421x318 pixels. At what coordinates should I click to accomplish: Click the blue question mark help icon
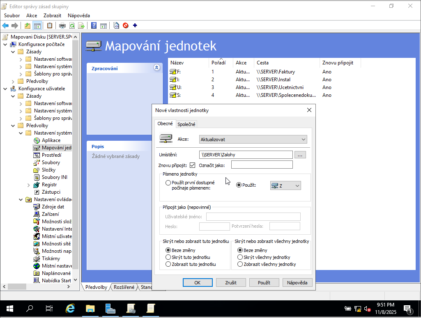pyautogui.click(x=94, y=25)
